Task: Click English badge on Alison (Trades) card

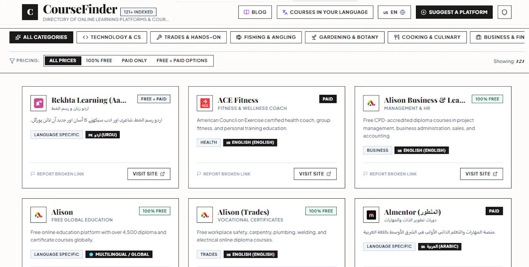Action: [251, 254]
